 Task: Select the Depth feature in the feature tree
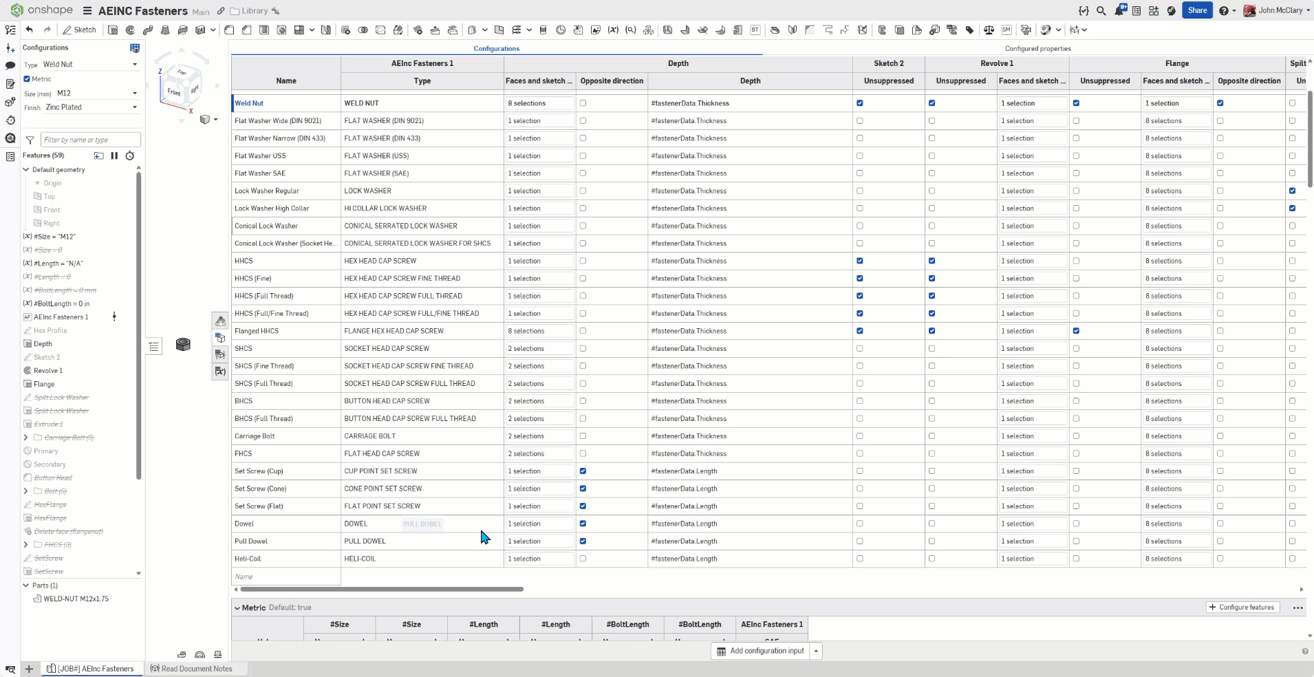[x=43, y=343]
